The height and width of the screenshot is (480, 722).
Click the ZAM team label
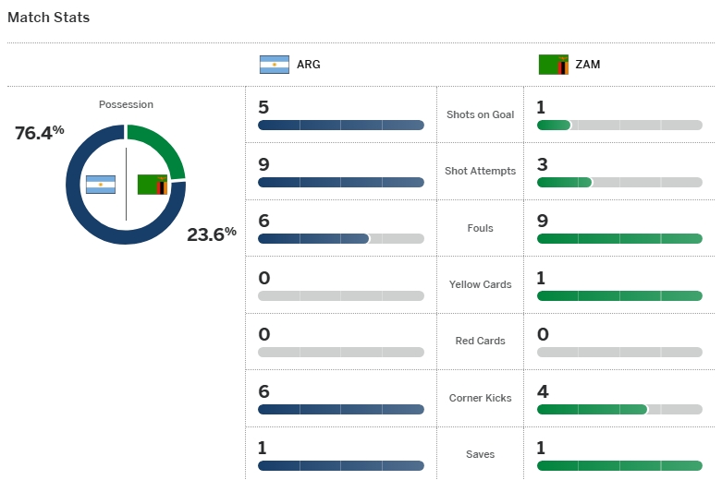coord(588,65)
